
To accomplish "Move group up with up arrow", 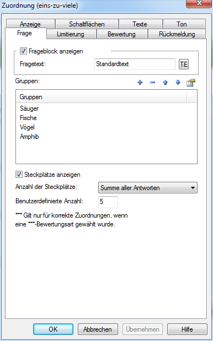I will (x=166, y=83).
